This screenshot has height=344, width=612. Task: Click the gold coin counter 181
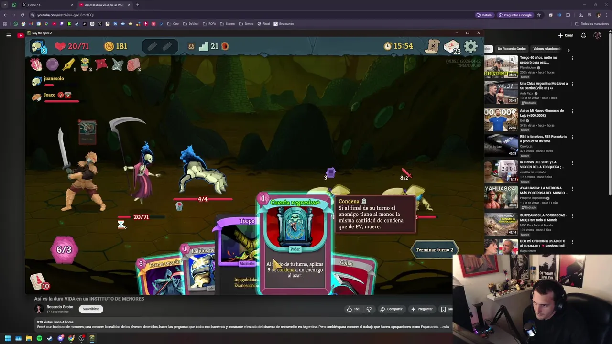(x=116, y=46)
